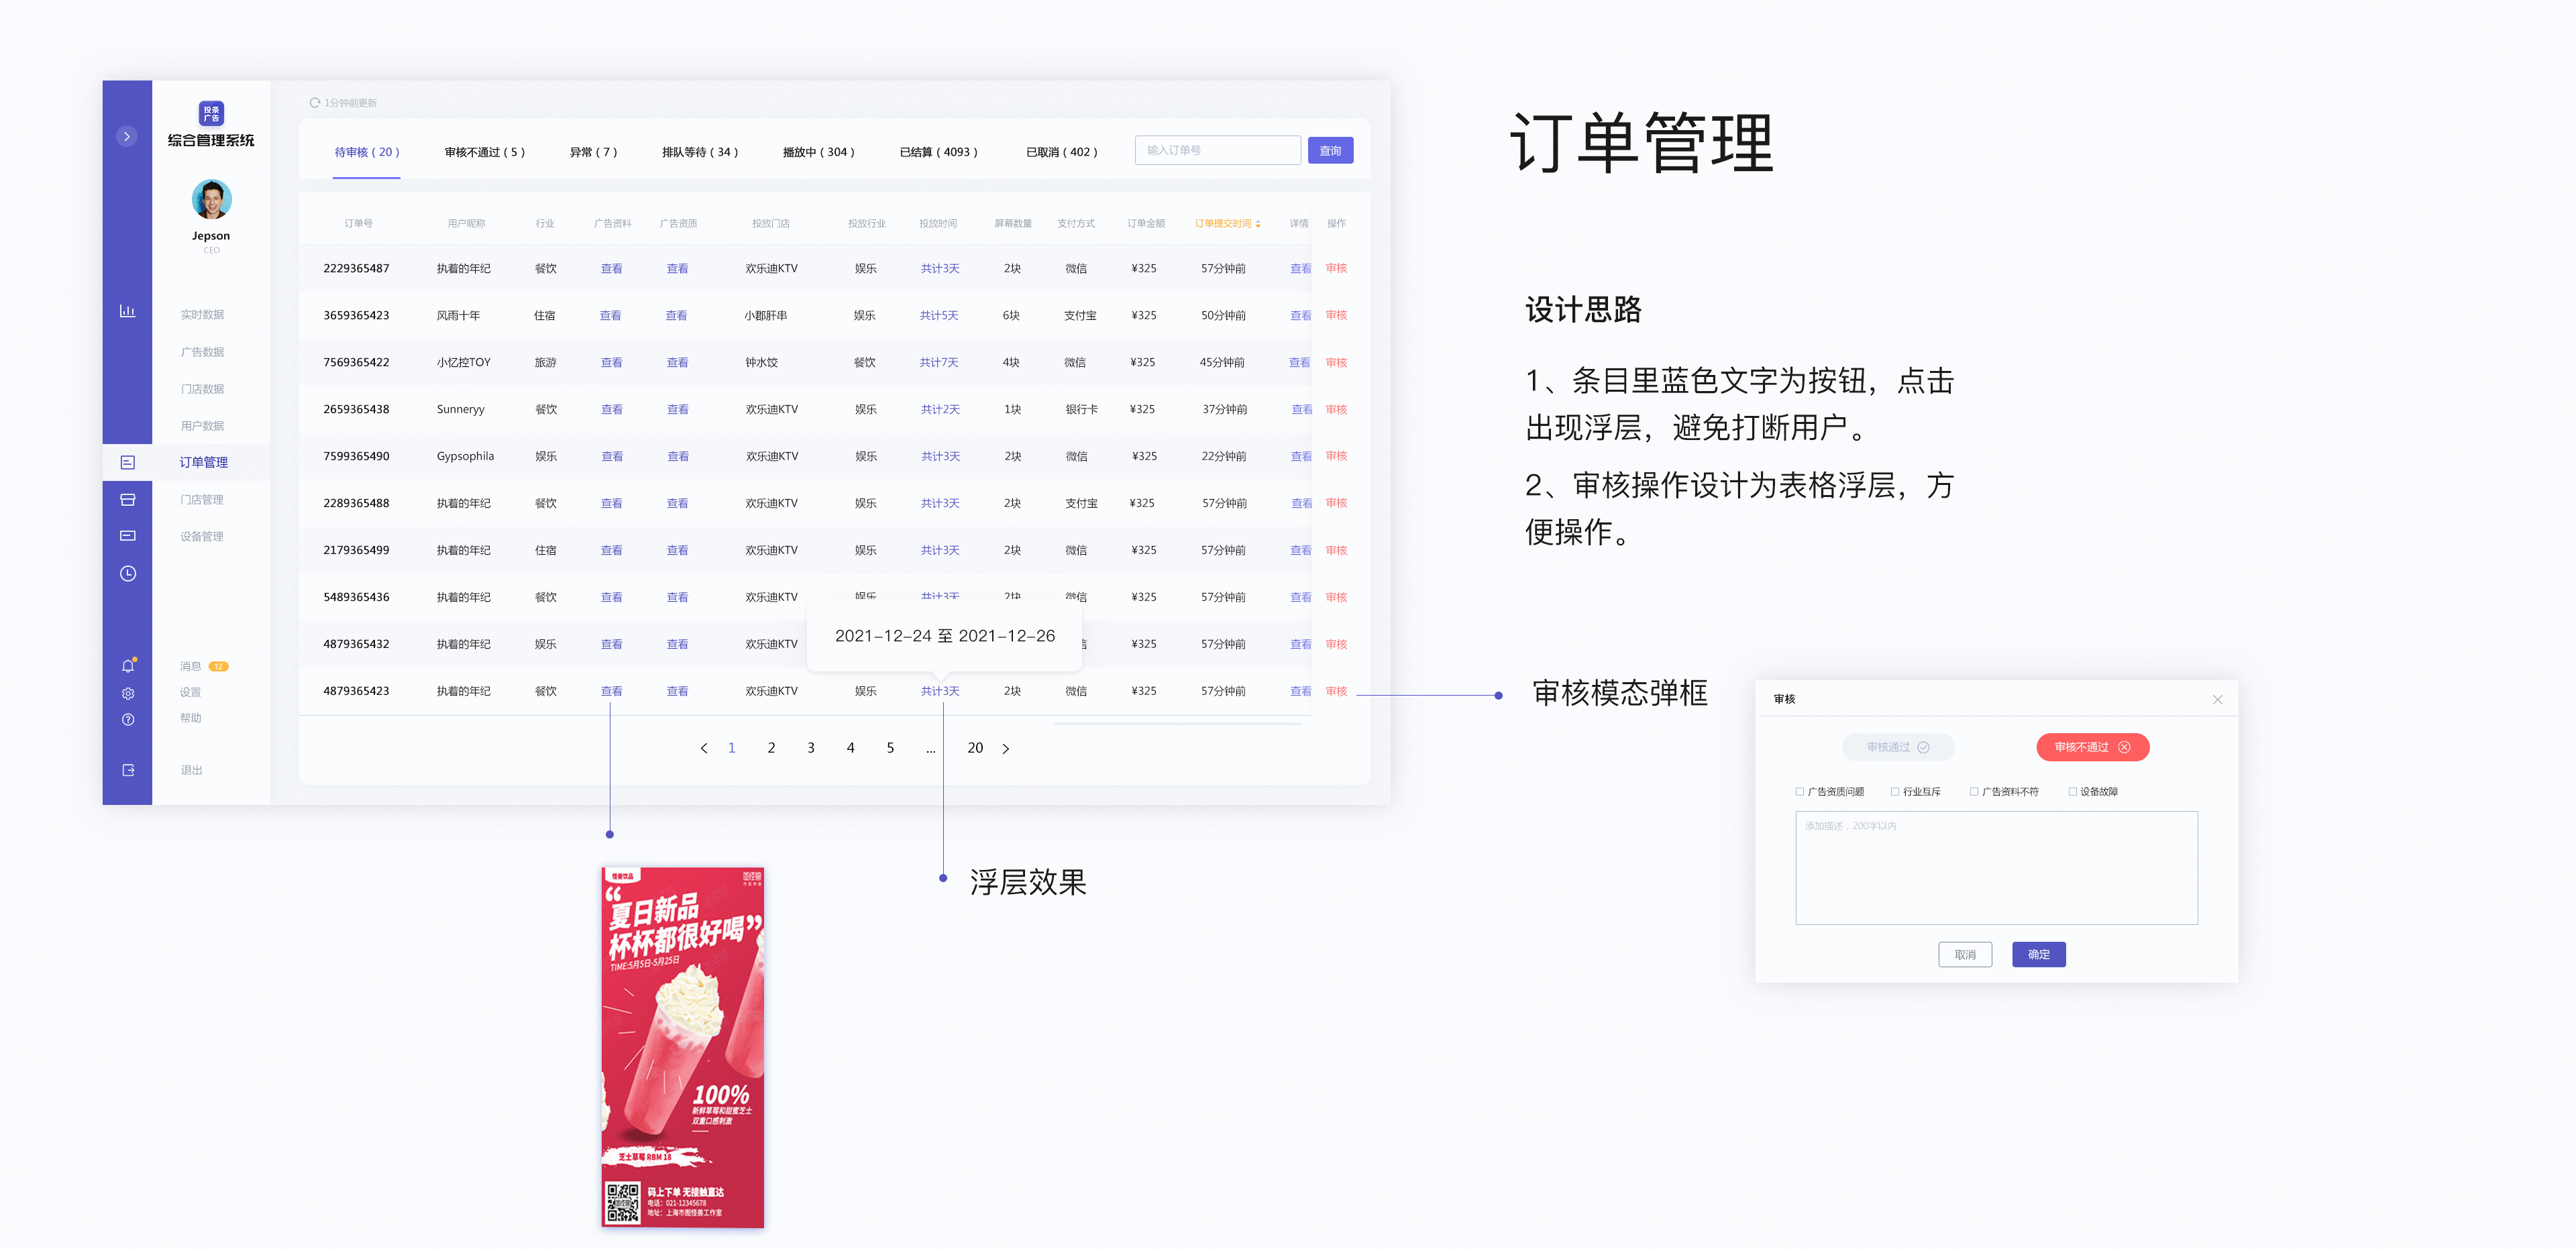This screenshot has width=2576, height=1249.
Task: Open the clock history icon
Action: (x=127, y=573)
